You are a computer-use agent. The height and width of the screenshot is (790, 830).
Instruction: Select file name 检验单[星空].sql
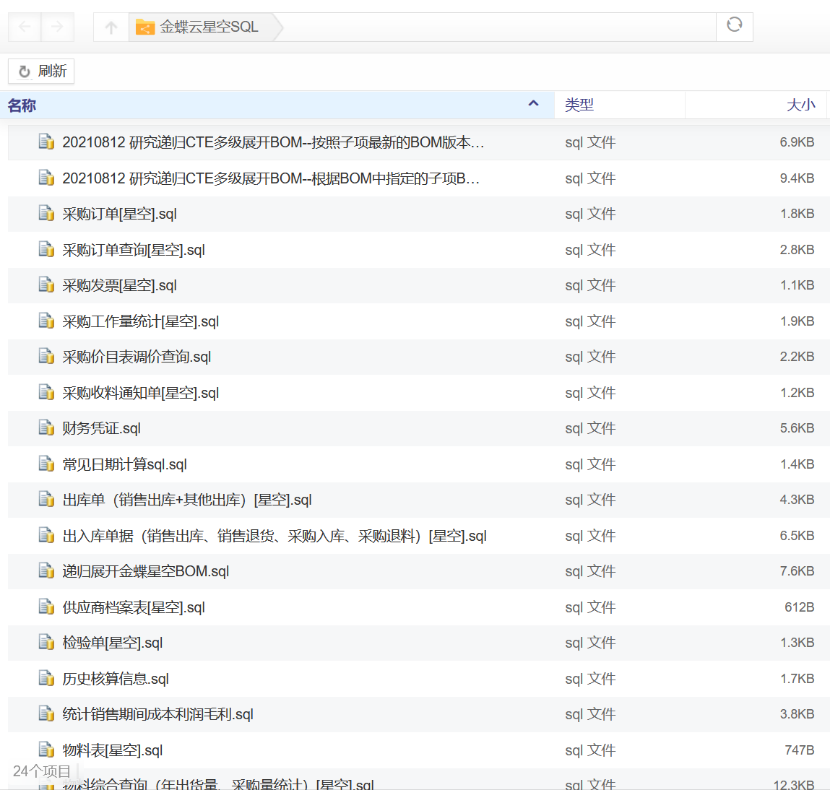click(112, 643)
